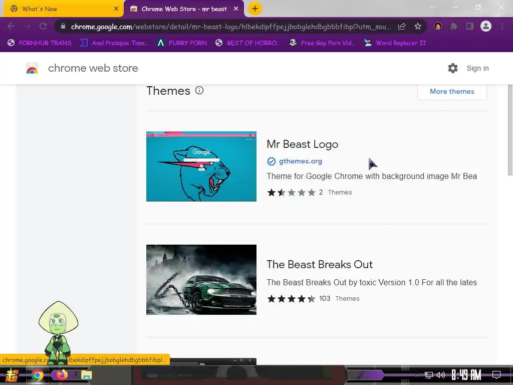Open Google Chrome from the taskbar
Screen dimensions: 513x385
pos(38,375)
